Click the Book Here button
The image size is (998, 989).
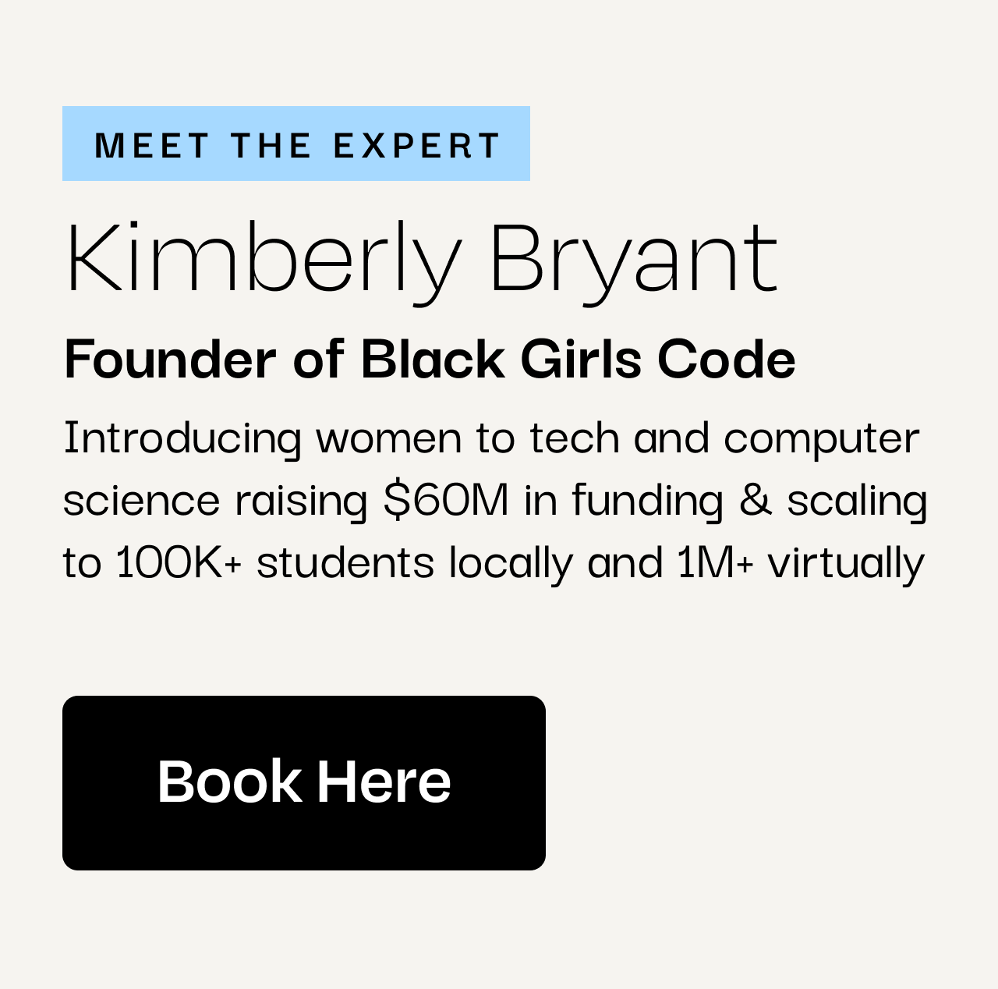tap(304, 782)
